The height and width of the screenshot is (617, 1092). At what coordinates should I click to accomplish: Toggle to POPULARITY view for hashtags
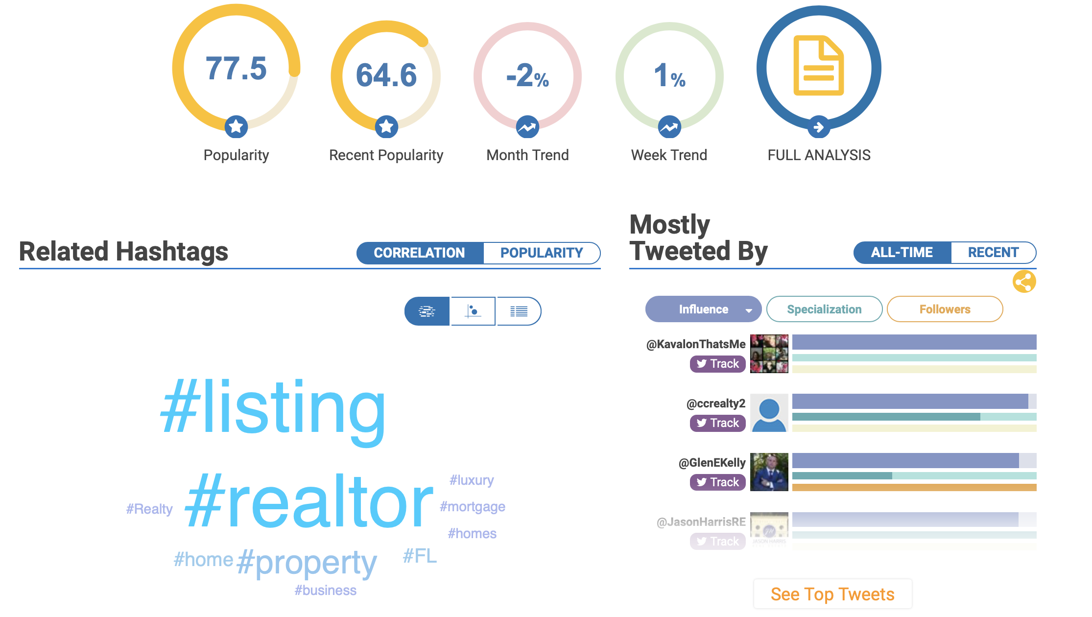tap(542, 251)
